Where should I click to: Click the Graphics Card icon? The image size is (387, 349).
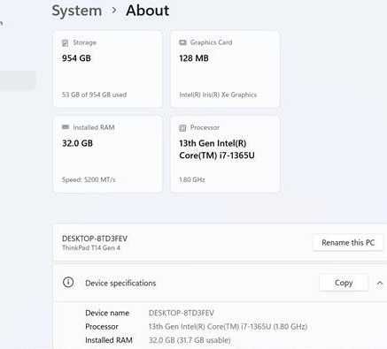(182, 42)
